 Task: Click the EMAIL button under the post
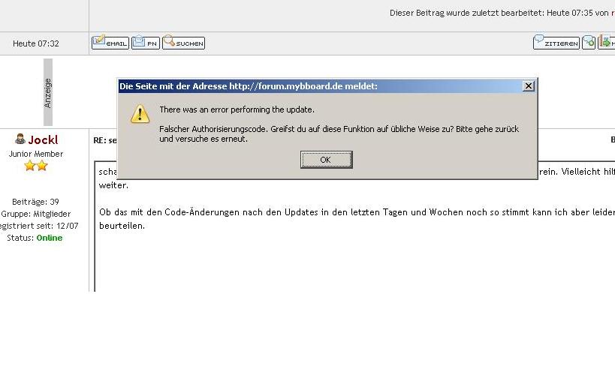coord(110,42)
